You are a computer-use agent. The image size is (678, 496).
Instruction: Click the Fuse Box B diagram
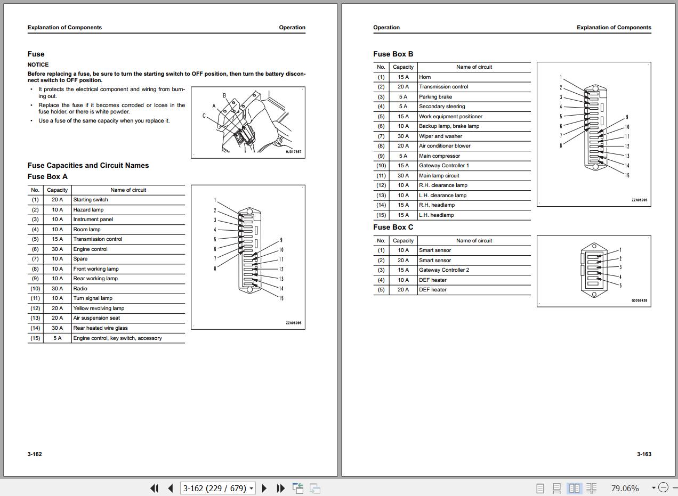593,134
